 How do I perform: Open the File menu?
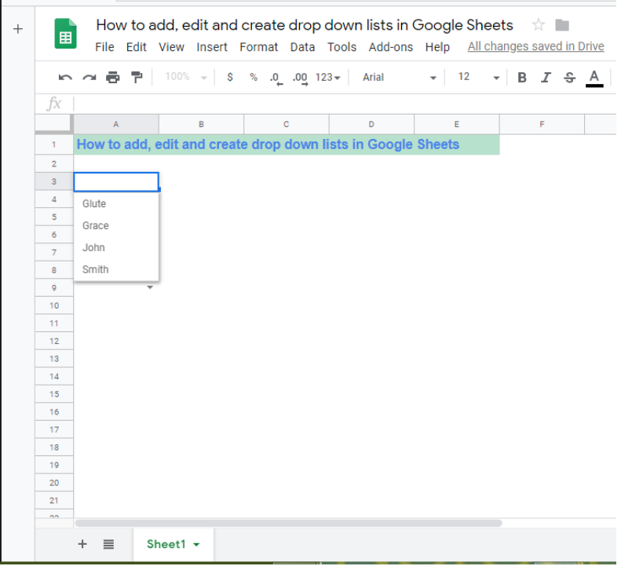click(104, 47)
